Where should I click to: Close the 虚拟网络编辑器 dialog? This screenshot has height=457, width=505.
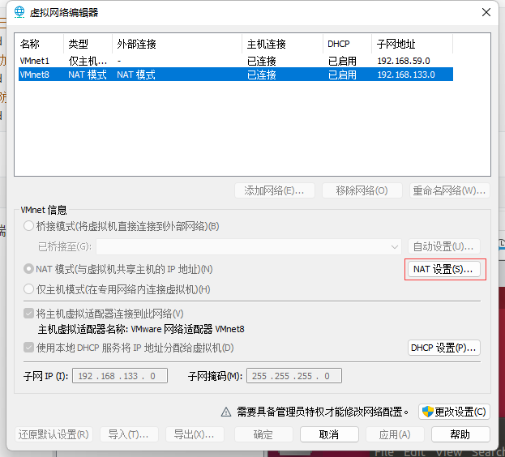click(x=486, y=12)
